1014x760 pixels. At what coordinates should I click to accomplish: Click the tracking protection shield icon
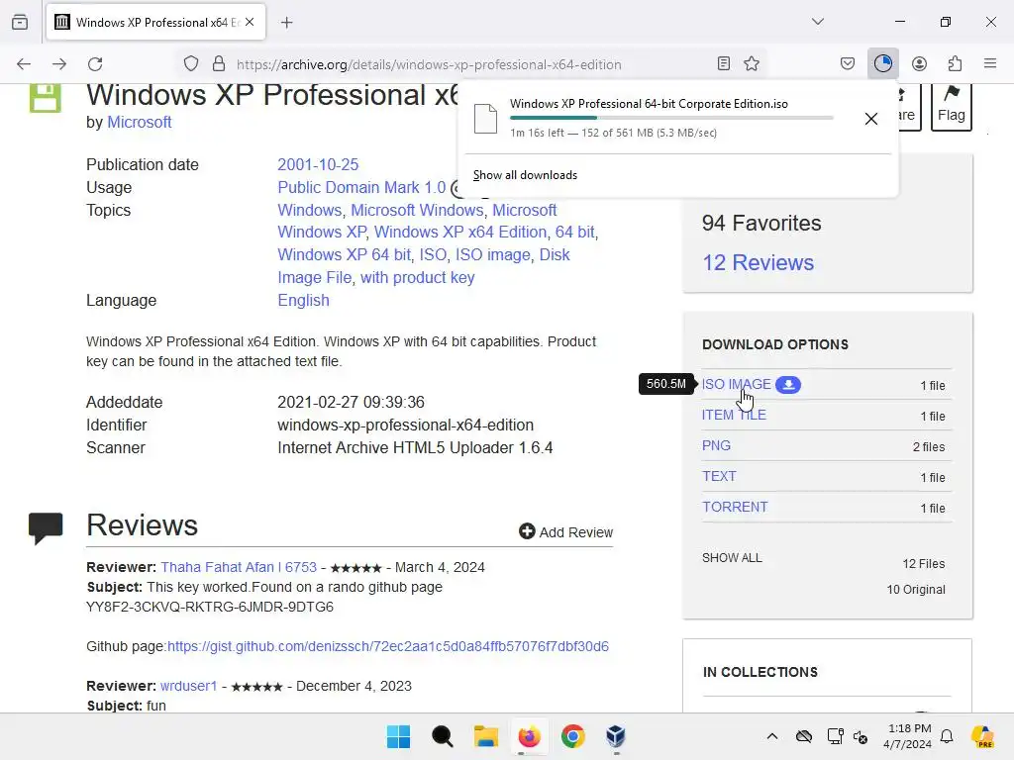(191, 64)
